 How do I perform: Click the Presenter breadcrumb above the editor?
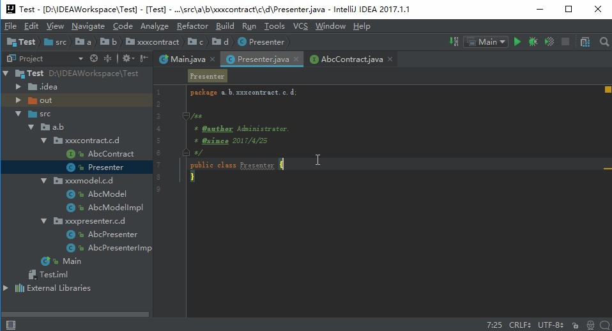pos(207,76)
